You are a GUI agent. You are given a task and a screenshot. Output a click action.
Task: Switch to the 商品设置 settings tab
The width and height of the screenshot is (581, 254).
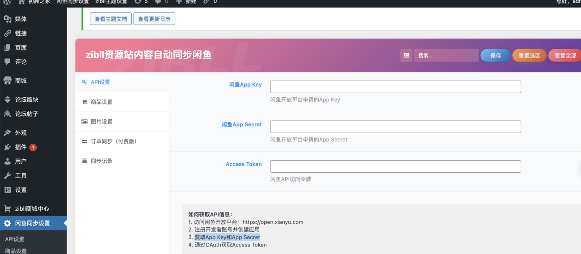pyautogui.click(x=101, y=102)
